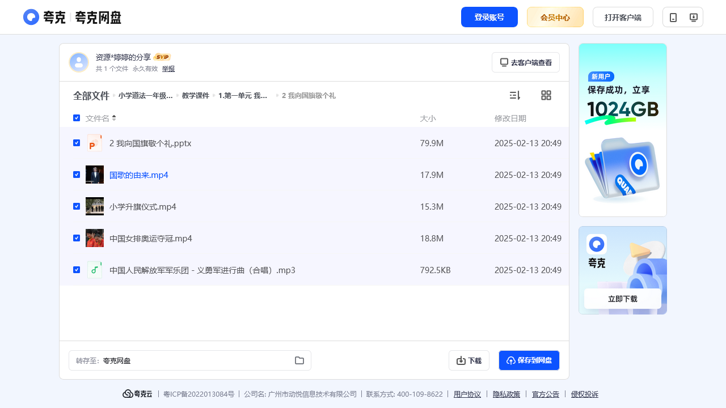The height and width of the screenshot is (408, 726).
Task: Click the 大小 column header
Action: (x=428, y=118)
